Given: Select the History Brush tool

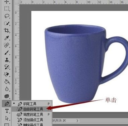Looking at the screenshot, I should [7, 67].
